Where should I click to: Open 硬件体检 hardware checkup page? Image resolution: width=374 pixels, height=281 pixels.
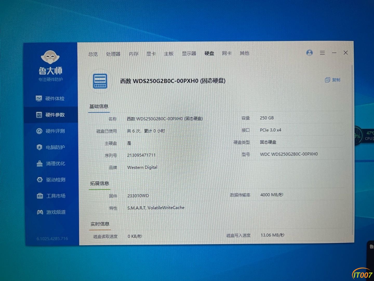pyautogui.click(x=50, y=99)
